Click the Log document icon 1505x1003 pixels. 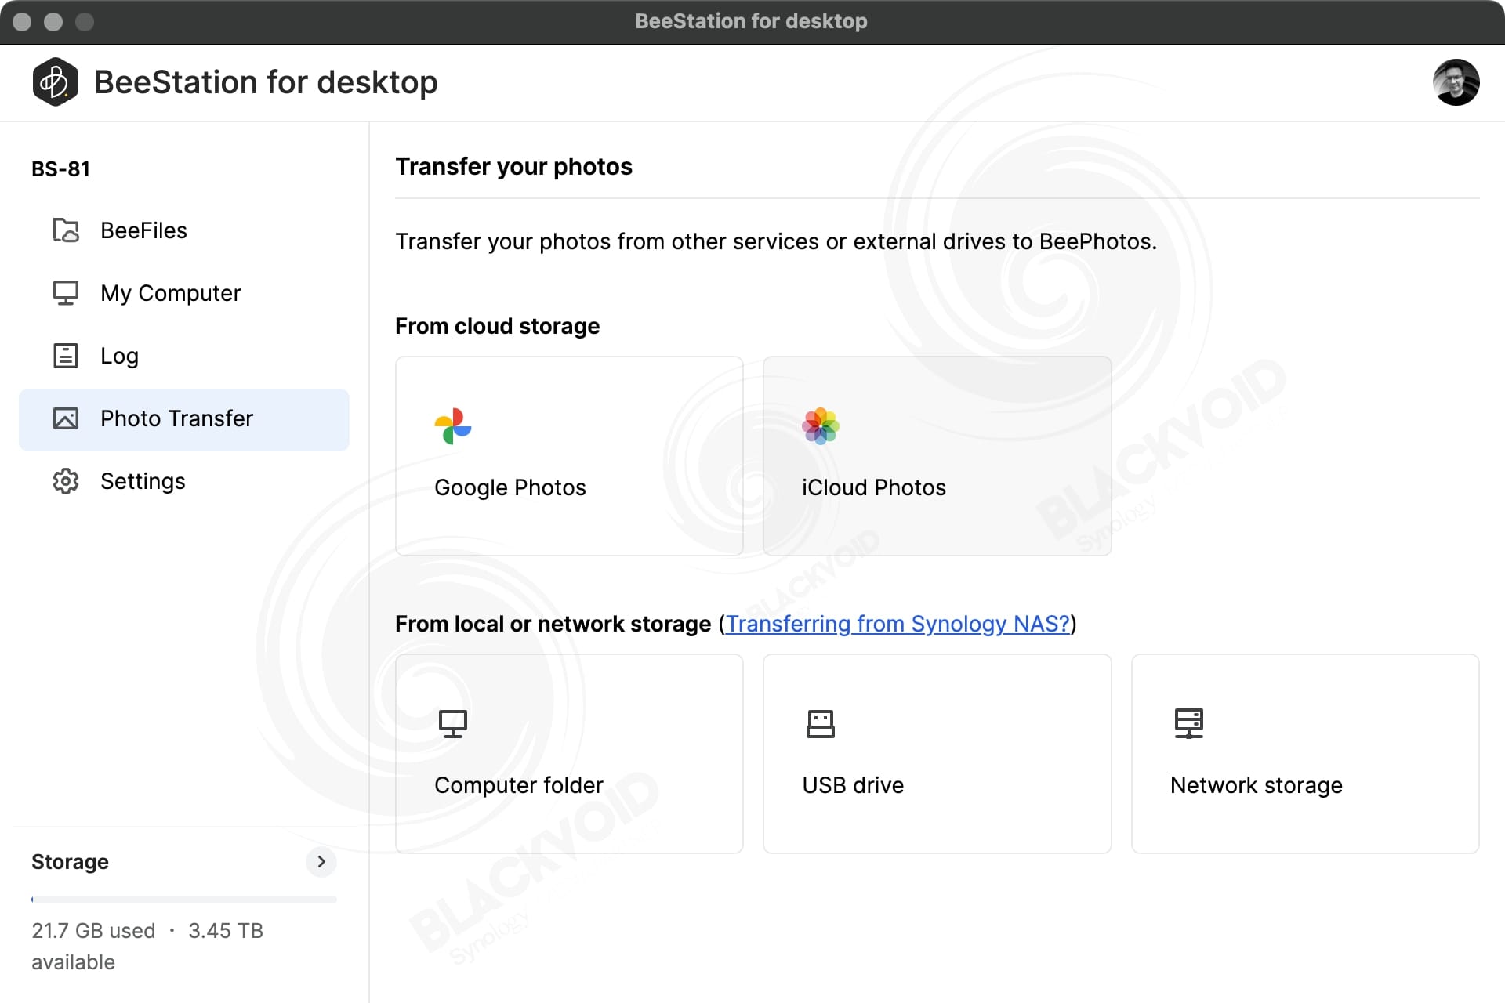coord(66,356)
